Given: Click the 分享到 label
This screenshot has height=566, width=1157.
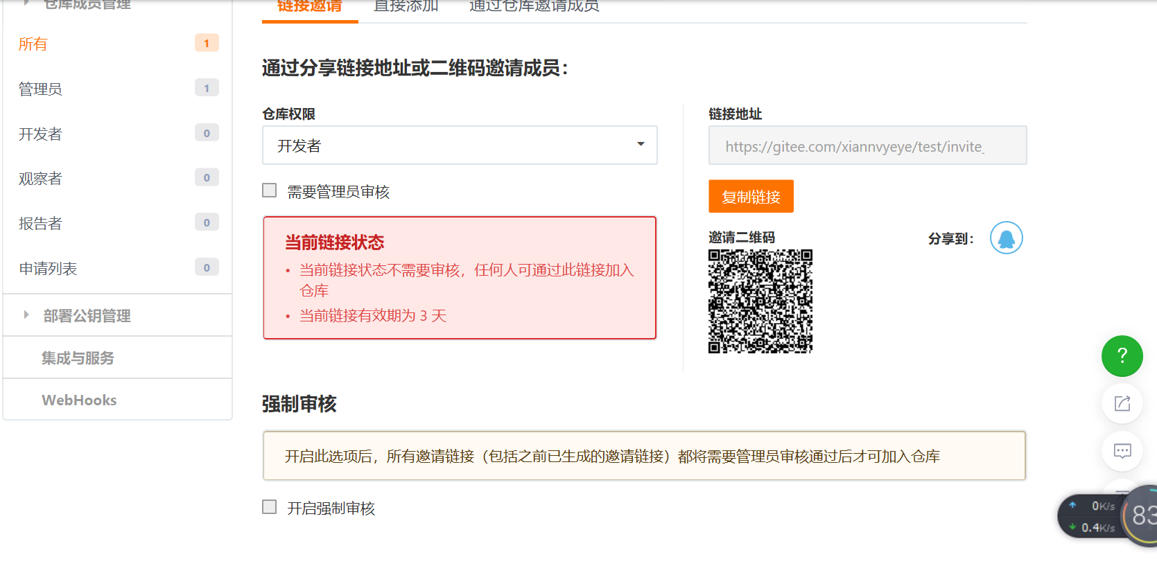Looking at the screenshot, I should 951,239.
